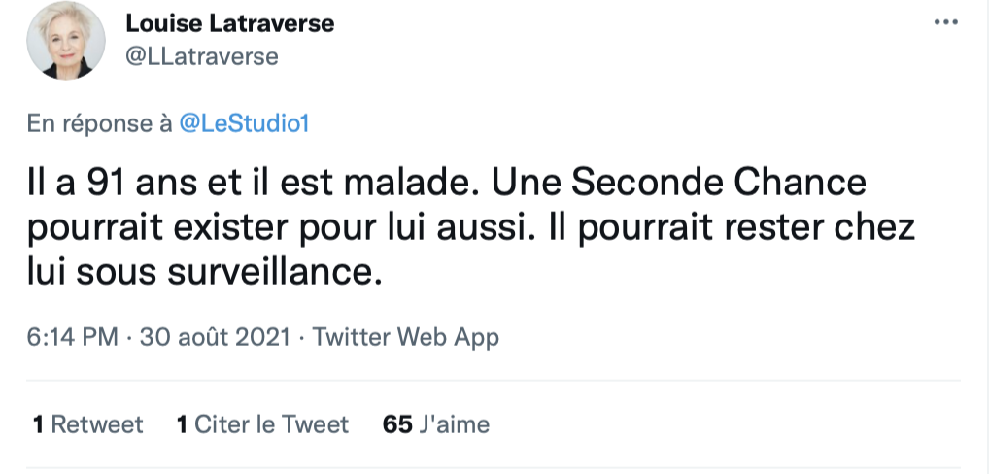Click the tweet line 'lui sous surveillance.'
Viewport: 989px width, 474px height.
[205, 273]
